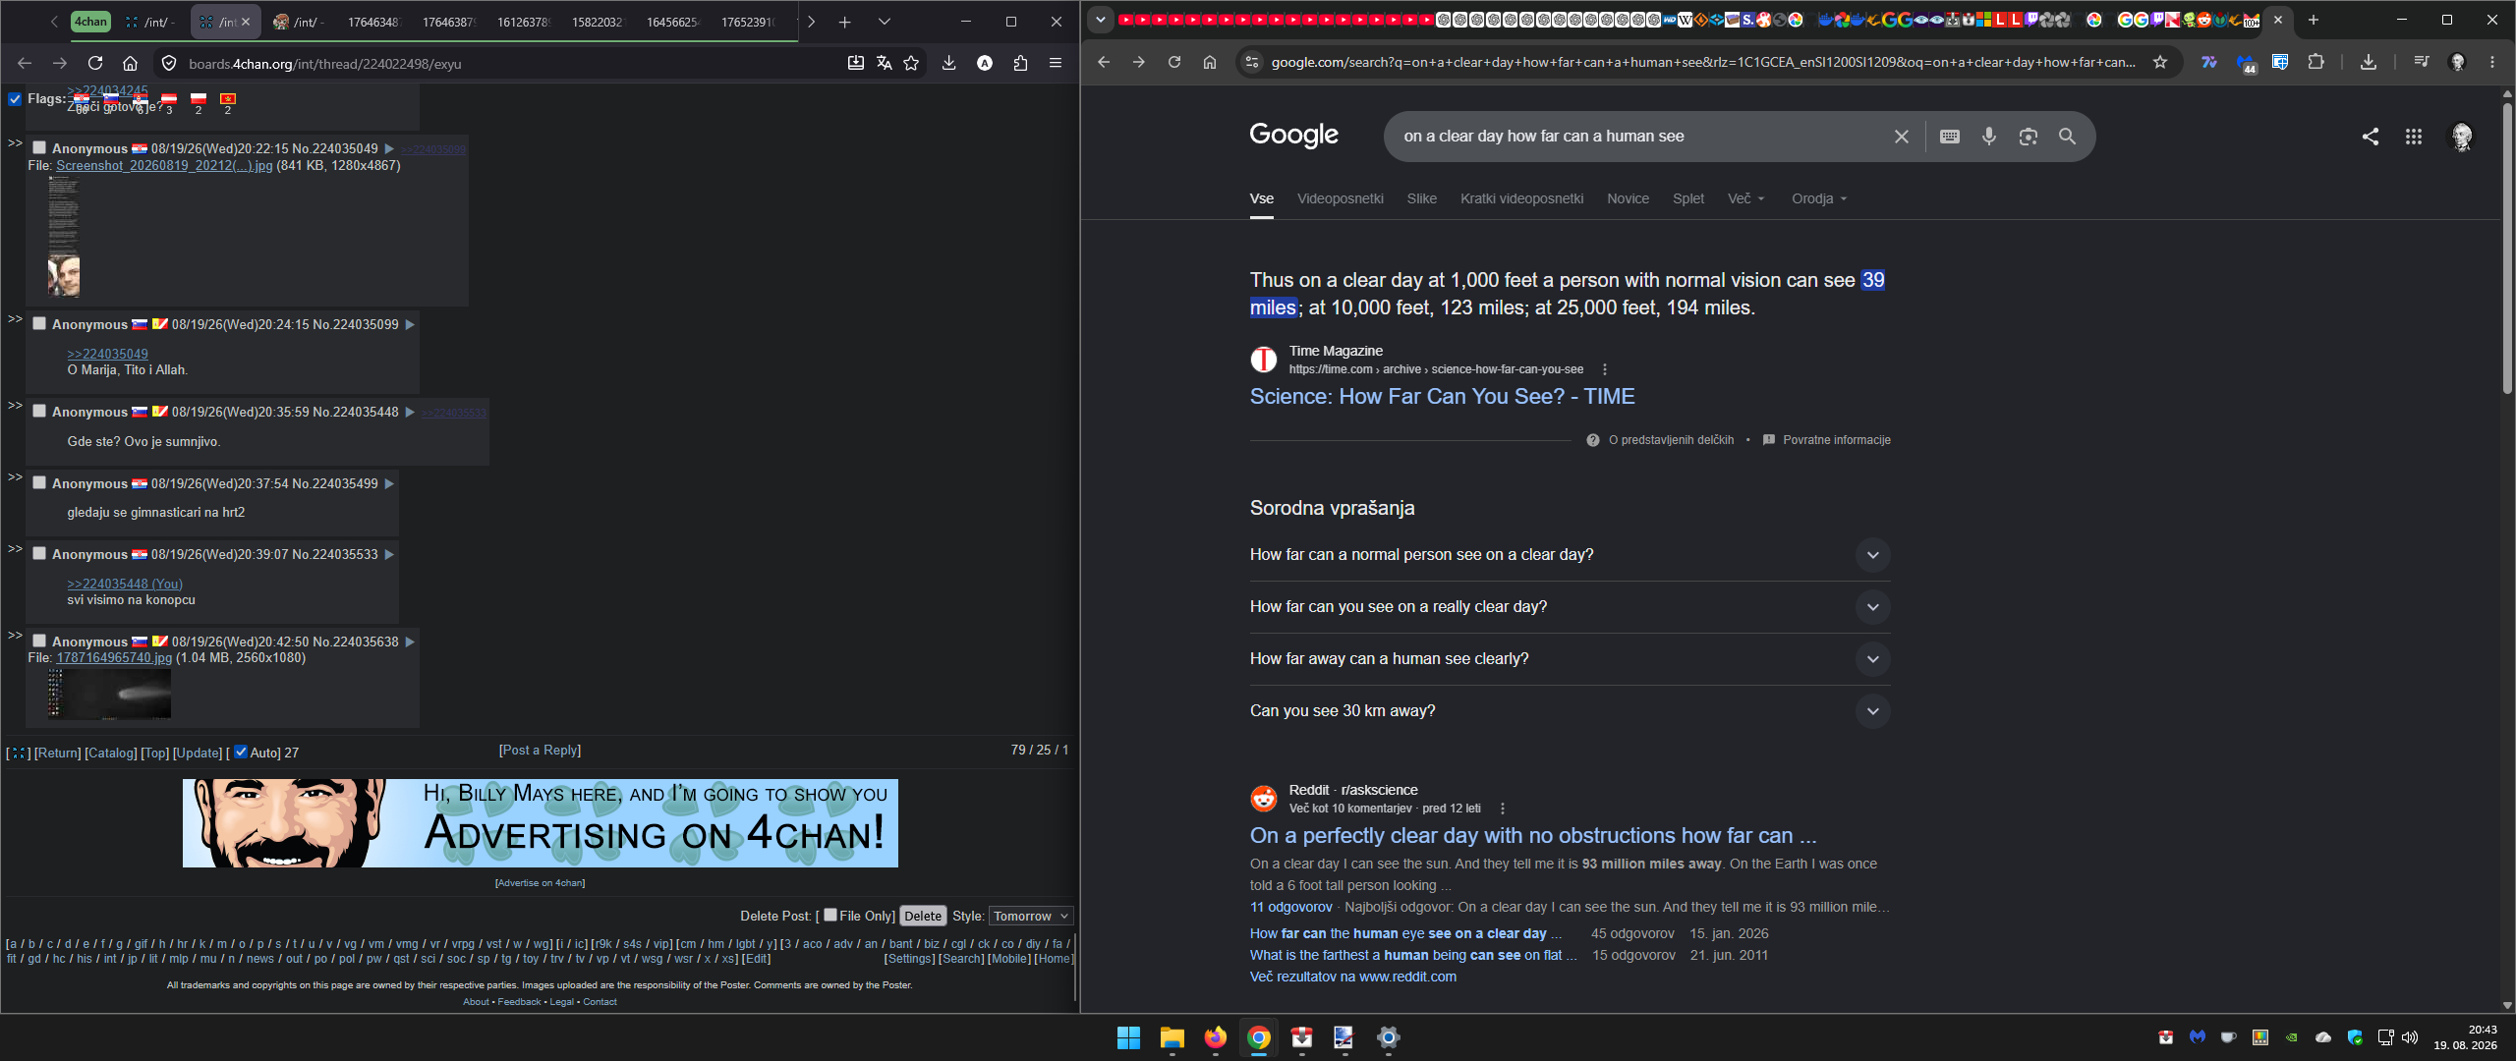Open File Explorer from the taskbar

[1172, 1037]
